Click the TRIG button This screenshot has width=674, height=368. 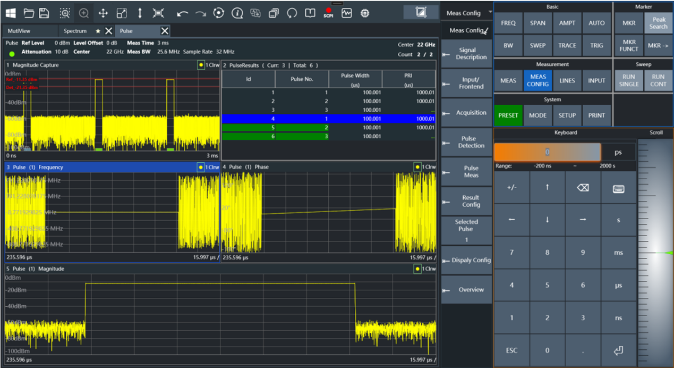coord(596,46)
